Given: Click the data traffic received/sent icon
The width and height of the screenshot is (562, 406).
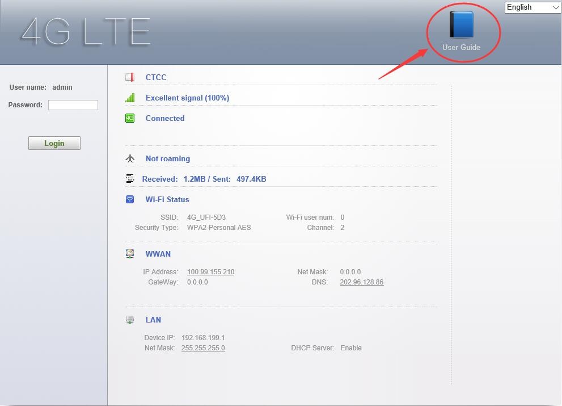Looking at the screenshot, I should (x=130, y=179).
